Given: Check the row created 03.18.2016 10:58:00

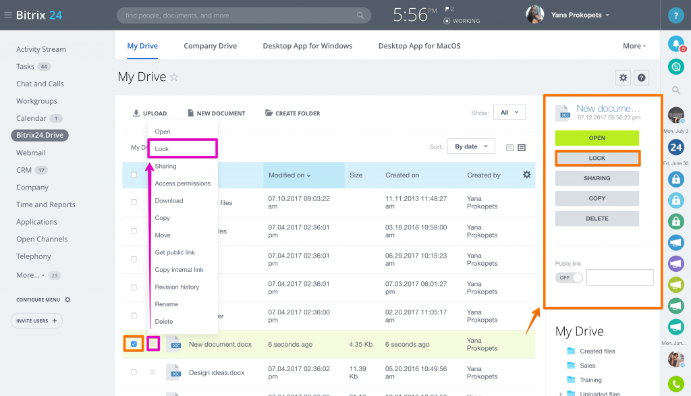Looking at the screenshot, I should pos(134,231).
